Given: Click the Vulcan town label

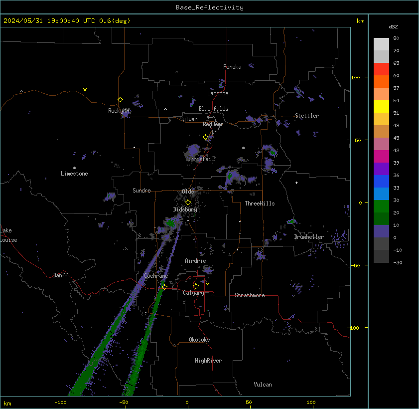Looking at the screenshot, I should [263, 385].
